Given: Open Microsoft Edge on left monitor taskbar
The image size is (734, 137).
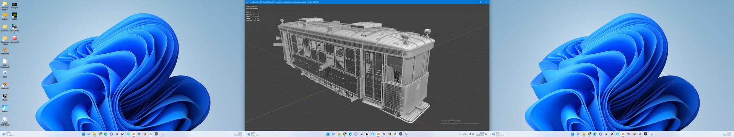Looking at the screenshot, I should (106, 134).
